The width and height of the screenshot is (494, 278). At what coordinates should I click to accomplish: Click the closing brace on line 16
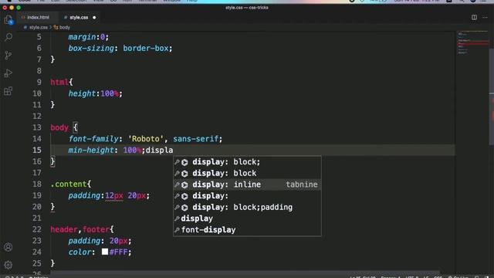pyautogui.click(x=52, y=161)
